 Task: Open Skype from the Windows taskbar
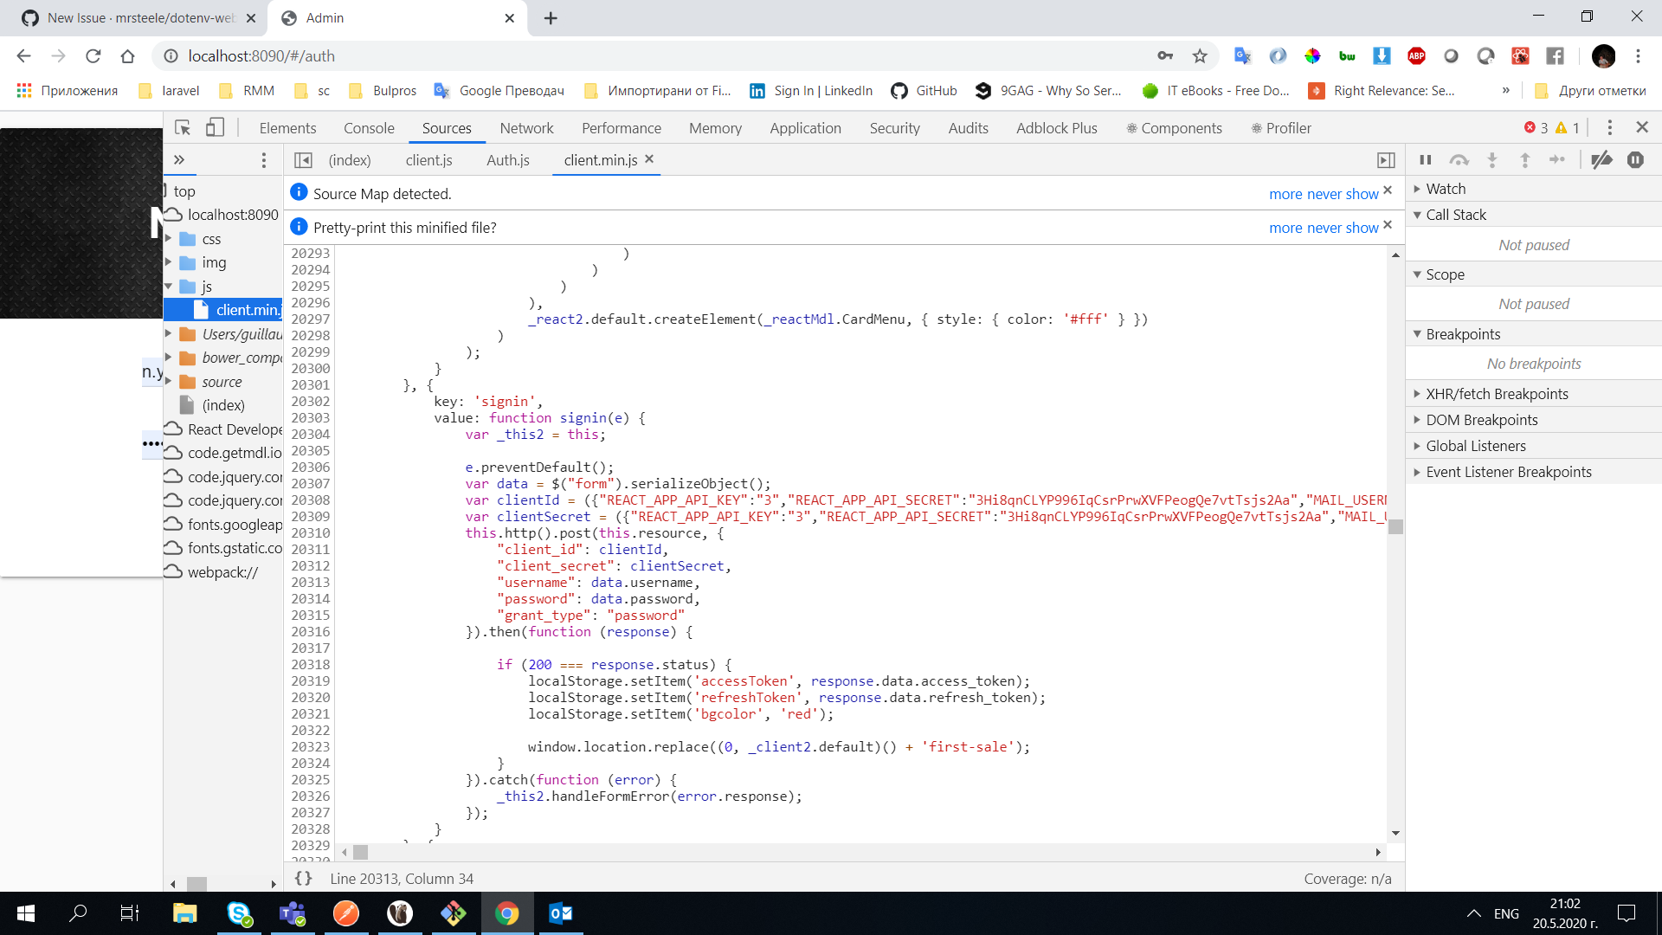pos(239,913)
